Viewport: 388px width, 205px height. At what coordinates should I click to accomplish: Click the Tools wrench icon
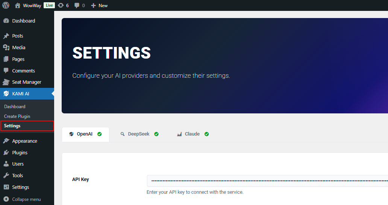(6, 175)
